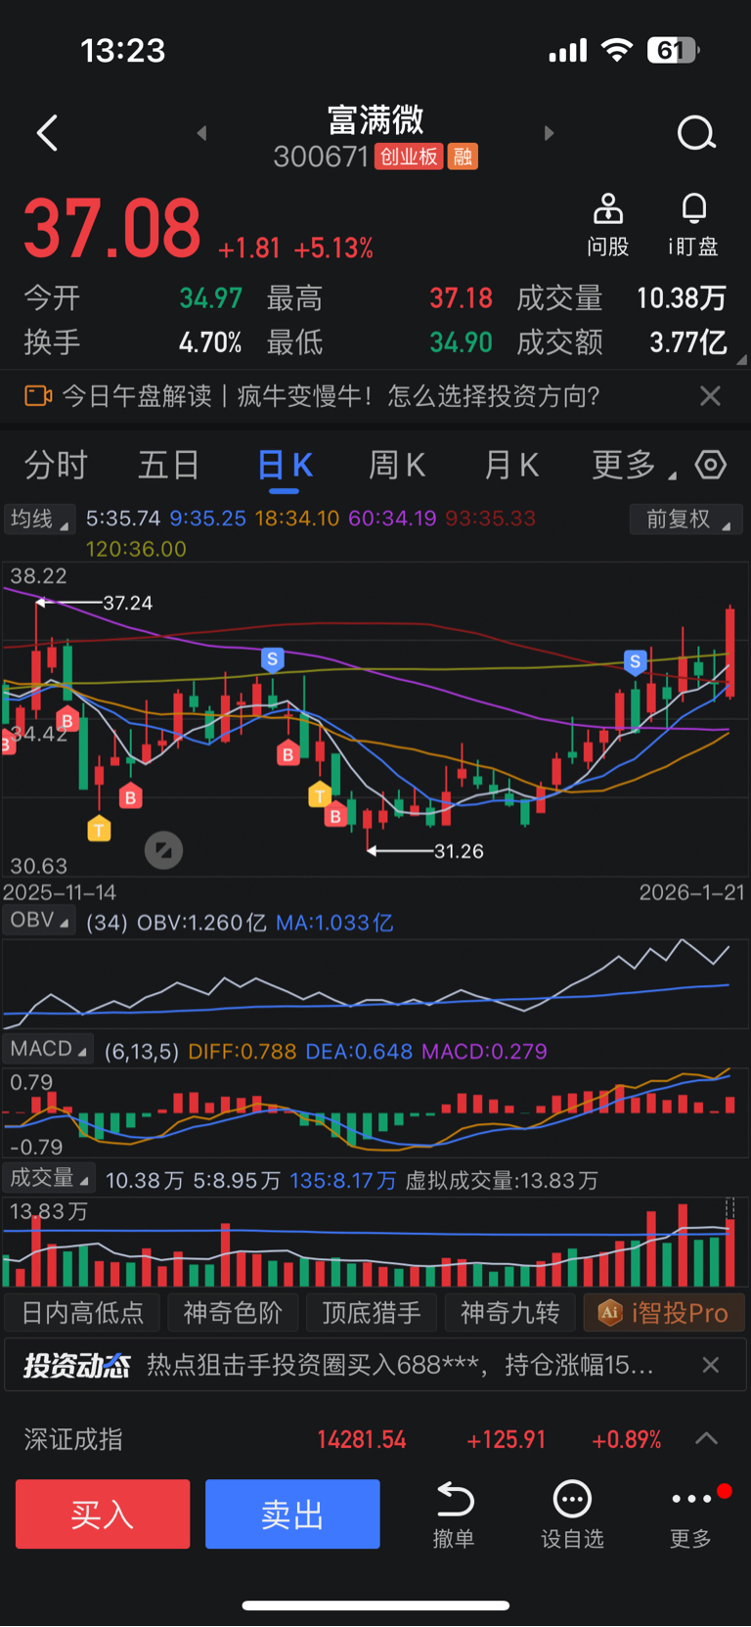Image resolution: width=751 pixels, height=1627 pixels.
Task: Open the 更多 three-dots icon at bottom
Action: tap(691, 1499)
